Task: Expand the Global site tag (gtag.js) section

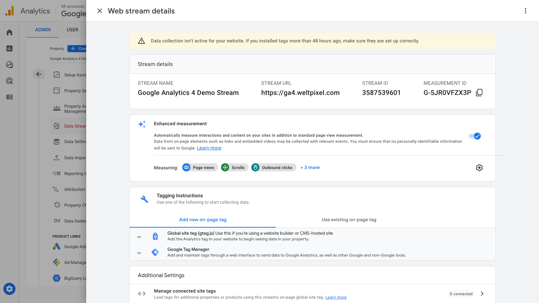Action: pos(139,237)
